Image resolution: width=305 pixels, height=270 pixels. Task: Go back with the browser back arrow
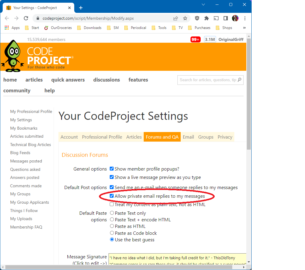coord(7,18)
